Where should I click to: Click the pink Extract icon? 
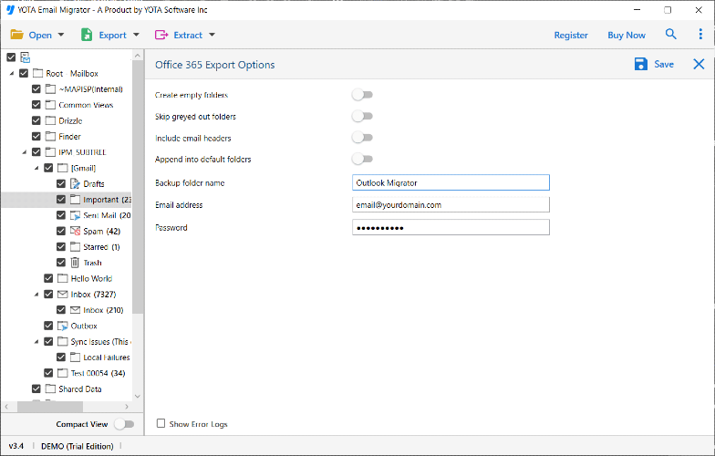(161, 35)
